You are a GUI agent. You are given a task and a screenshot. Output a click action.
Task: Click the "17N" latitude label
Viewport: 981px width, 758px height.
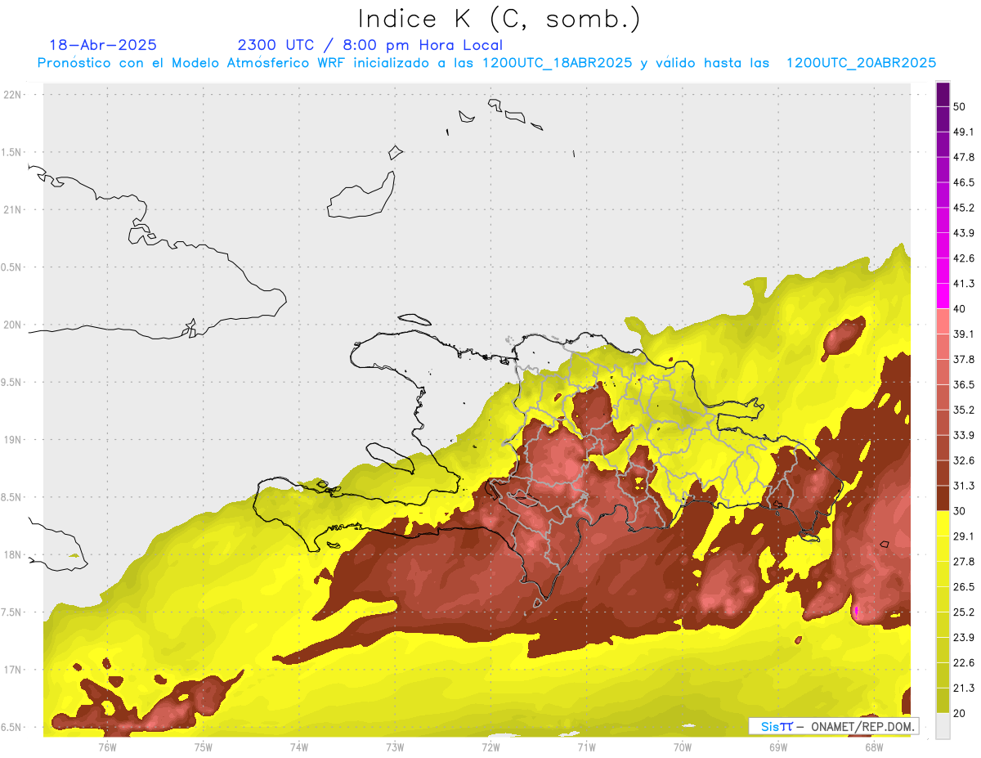coord(13,670)
